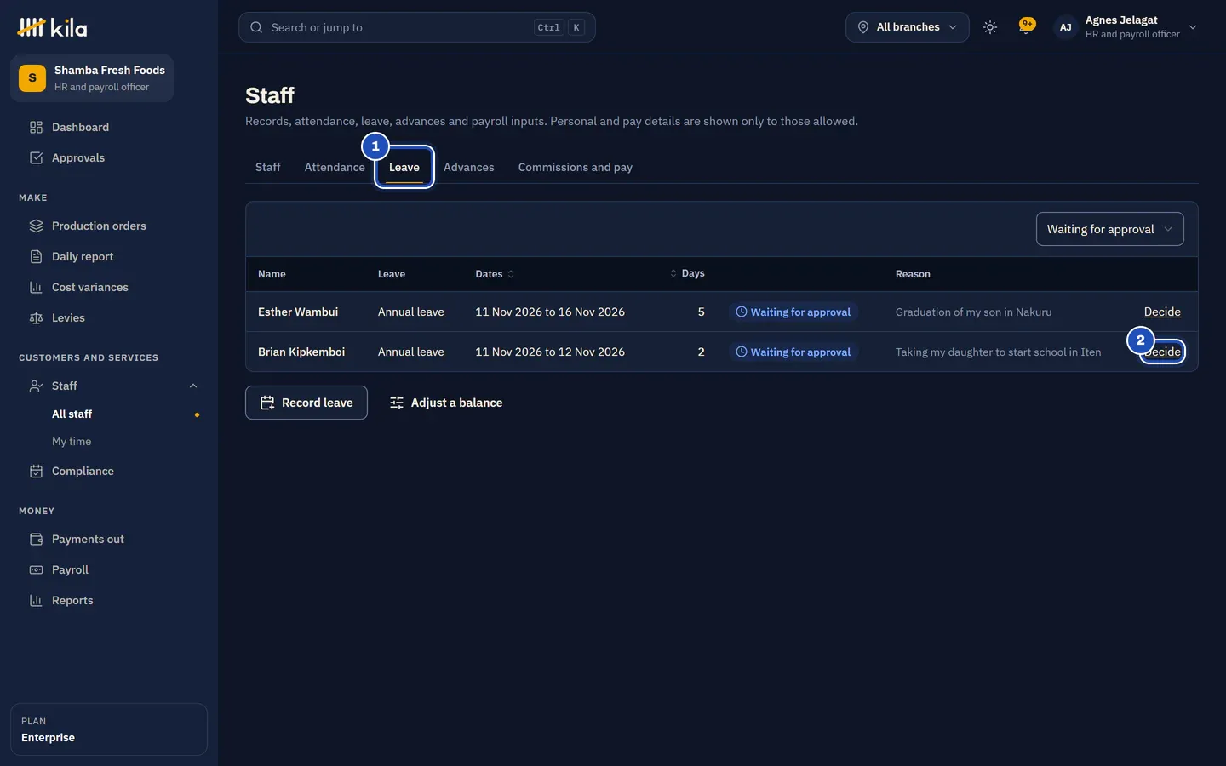Click the Record leave button
1226x766 pixels.
(306, 403)
